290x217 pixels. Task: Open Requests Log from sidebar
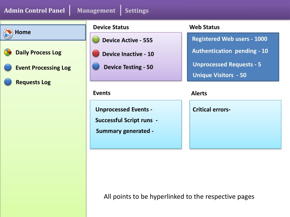click(33, 82)
